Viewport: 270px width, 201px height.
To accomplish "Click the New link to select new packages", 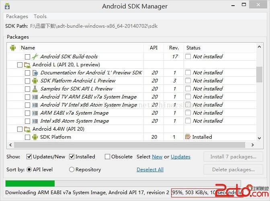I will (x=157, y=156).
